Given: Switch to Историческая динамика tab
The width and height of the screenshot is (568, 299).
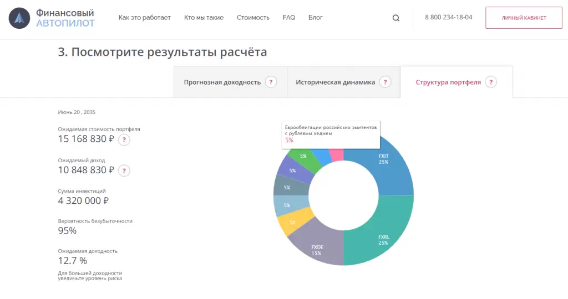Looking at the screenshot, I should tap(335, 82).
